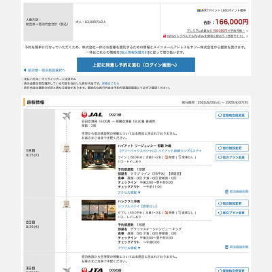Expand Halekulani Okinawa access information
This screenshot has width=272, height=272.
click(x=129, y=248)
